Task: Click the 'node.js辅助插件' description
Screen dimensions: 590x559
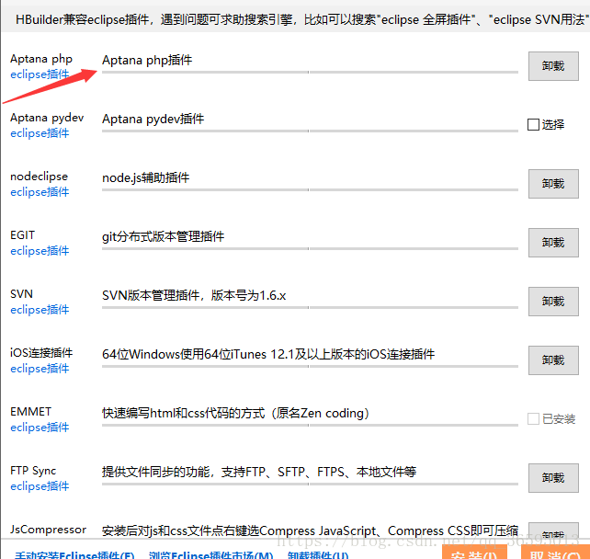Action: pyautogui.click(x=145, y=177)
